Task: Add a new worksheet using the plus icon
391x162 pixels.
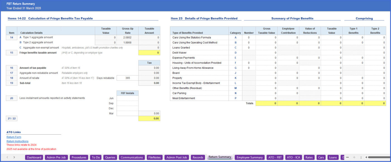Action: tap(354, 157)
